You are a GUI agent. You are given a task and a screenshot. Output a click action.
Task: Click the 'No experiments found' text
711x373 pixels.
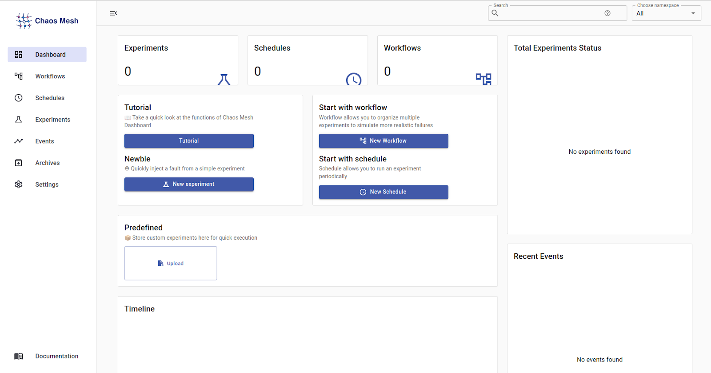click(599, 152)
